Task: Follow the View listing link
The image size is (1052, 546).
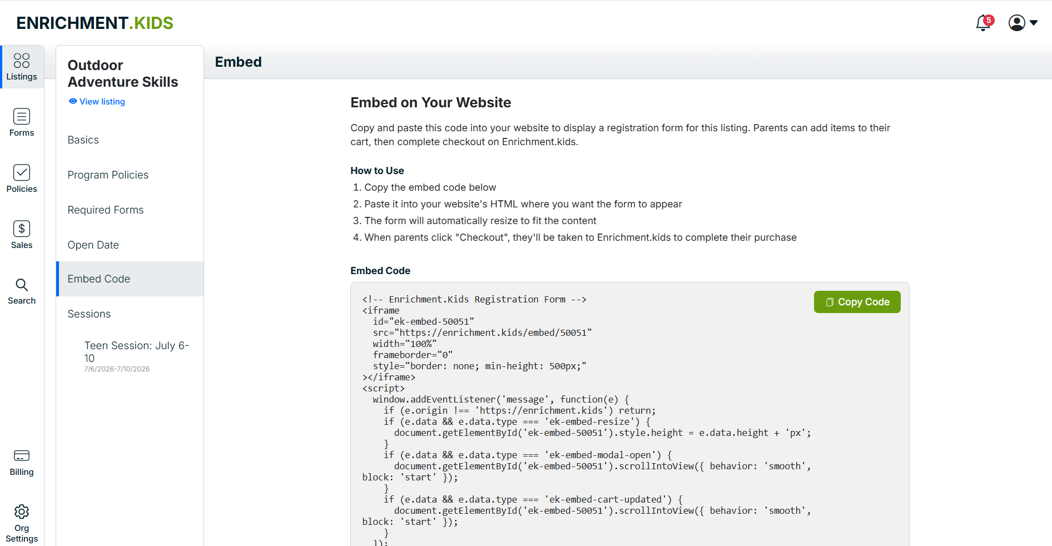Action: (x=102, y=101)
